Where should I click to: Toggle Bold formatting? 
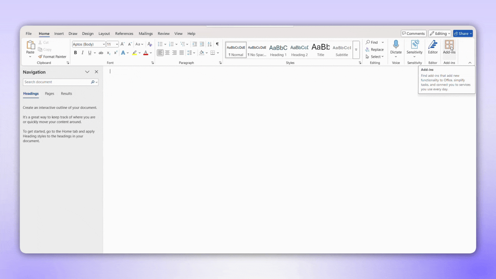[76, 53]
